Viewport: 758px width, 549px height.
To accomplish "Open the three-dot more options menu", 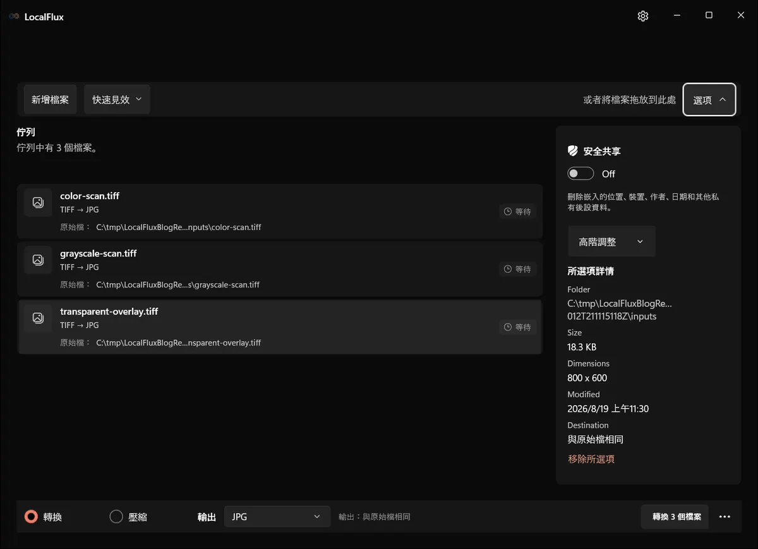I will pyautogui.click(x=725, y=517).
